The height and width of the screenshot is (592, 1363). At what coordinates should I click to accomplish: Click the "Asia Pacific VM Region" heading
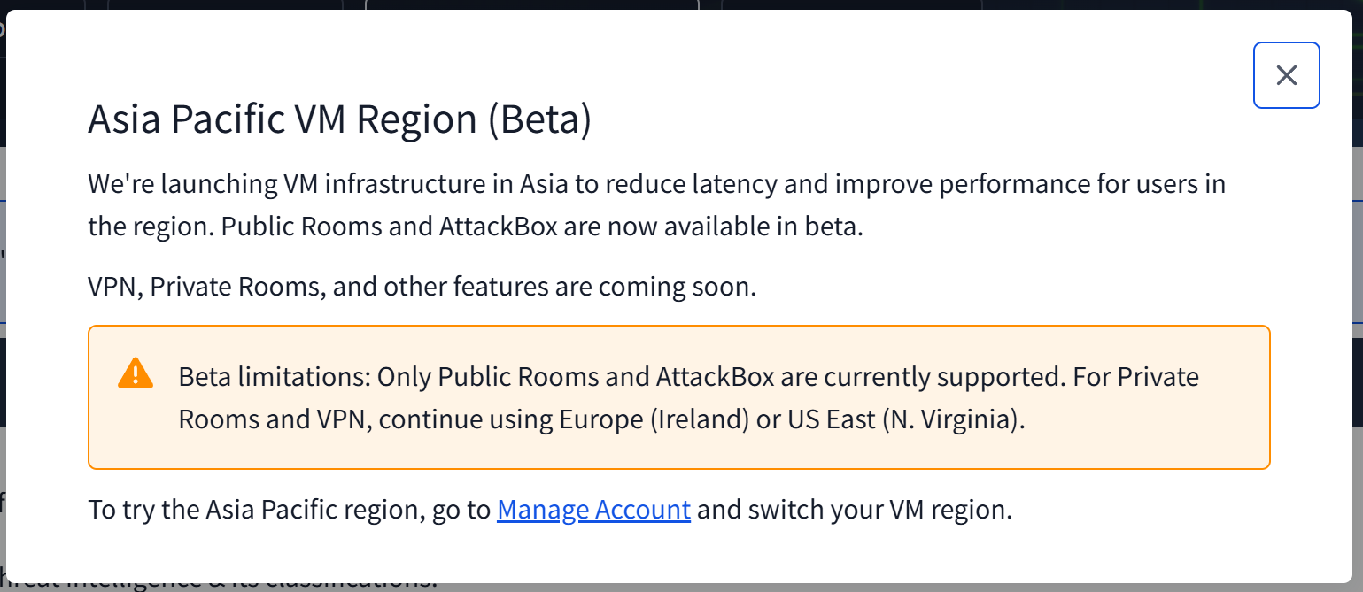pyautogui.click(x=283, y=119)
